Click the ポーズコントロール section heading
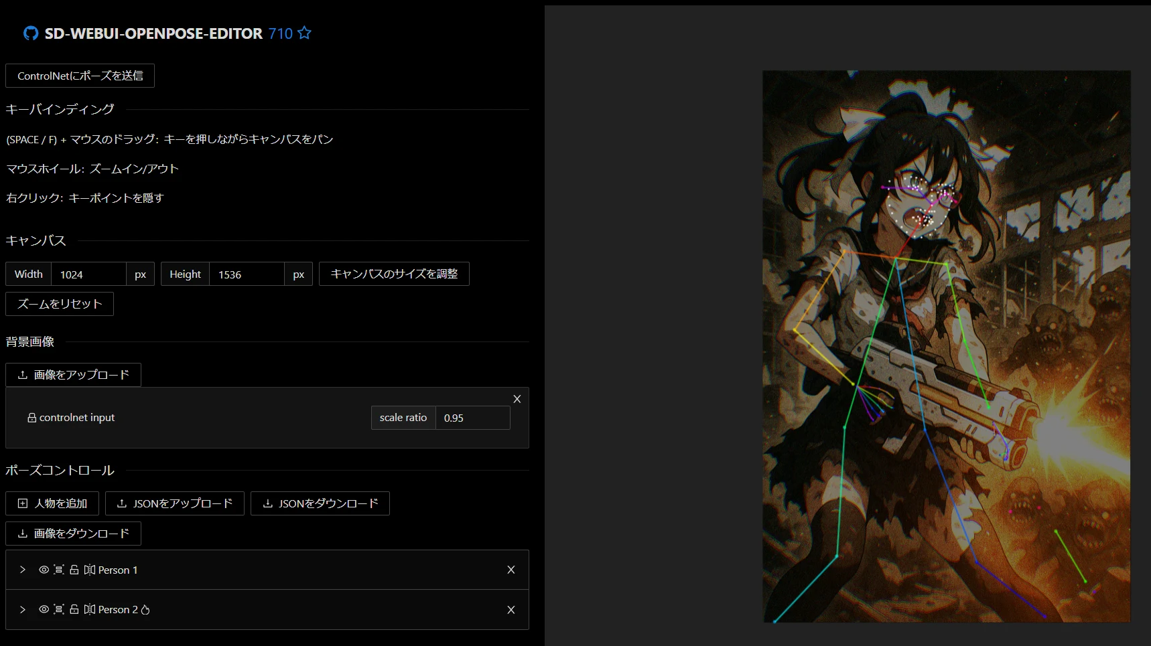 coord(60,471)
